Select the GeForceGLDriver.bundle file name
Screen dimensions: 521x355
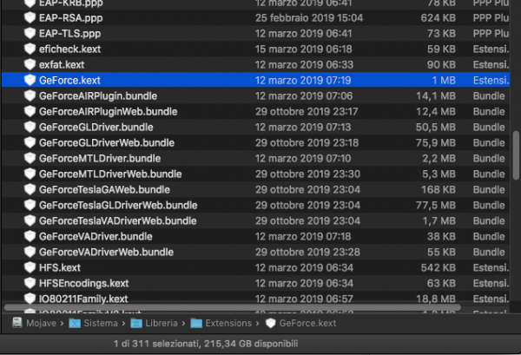coord(96,128)
